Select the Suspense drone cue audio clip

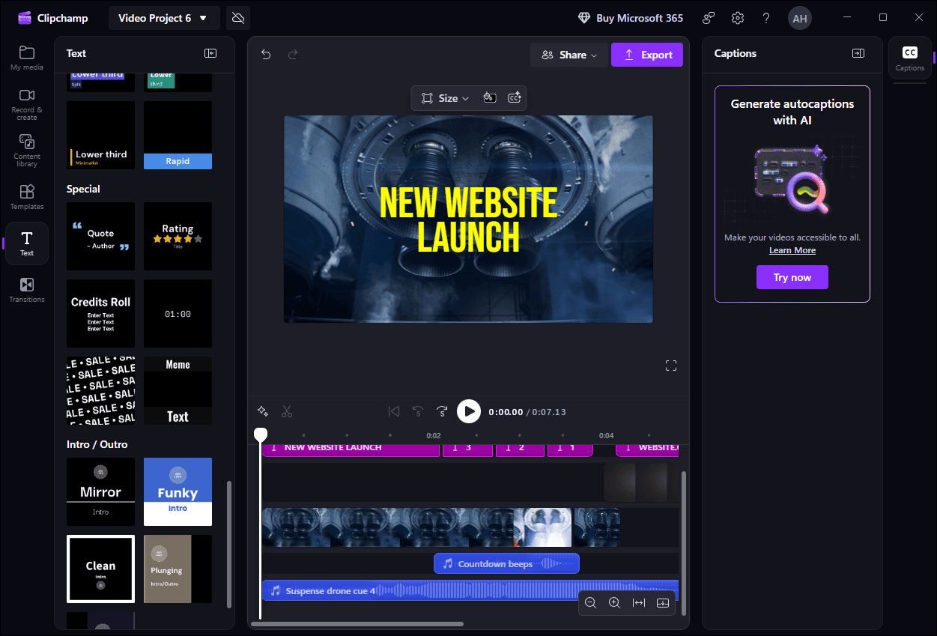tap(470, 590)
